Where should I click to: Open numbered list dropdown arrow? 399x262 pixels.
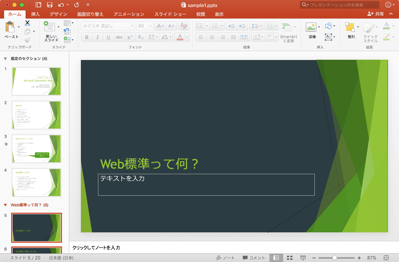coord(222,26)
